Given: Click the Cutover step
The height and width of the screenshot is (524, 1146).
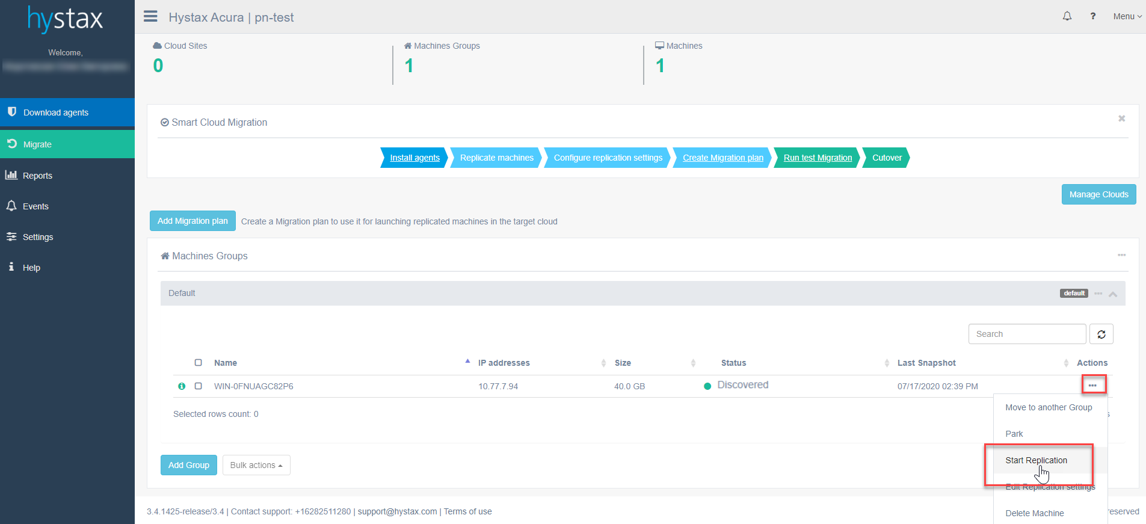Looking at the screenshot, I should (887, 158).
